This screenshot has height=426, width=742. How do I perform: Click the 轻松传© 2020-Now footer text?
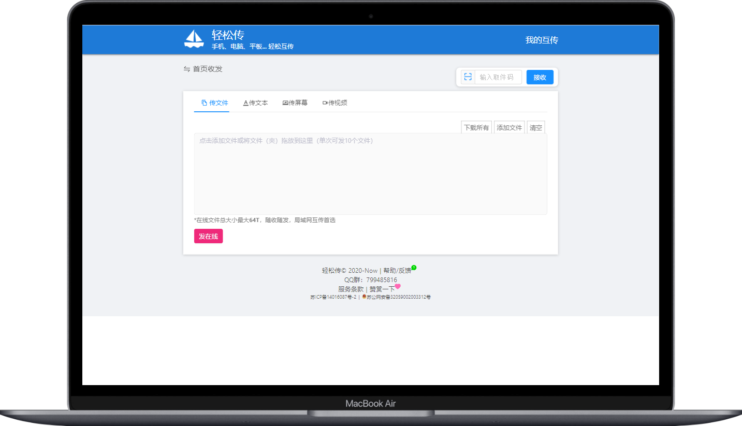[350, 271]
